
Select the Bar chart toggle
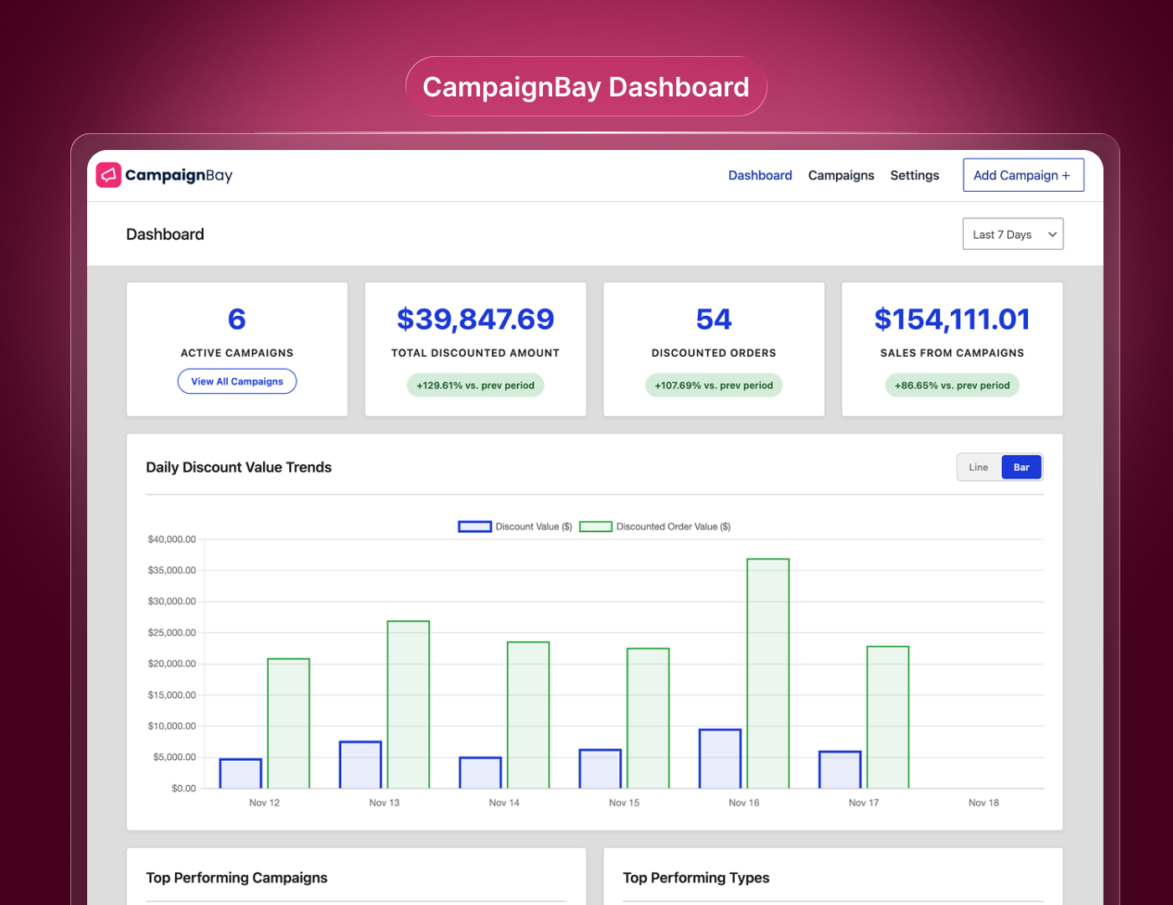point(1021,468)
